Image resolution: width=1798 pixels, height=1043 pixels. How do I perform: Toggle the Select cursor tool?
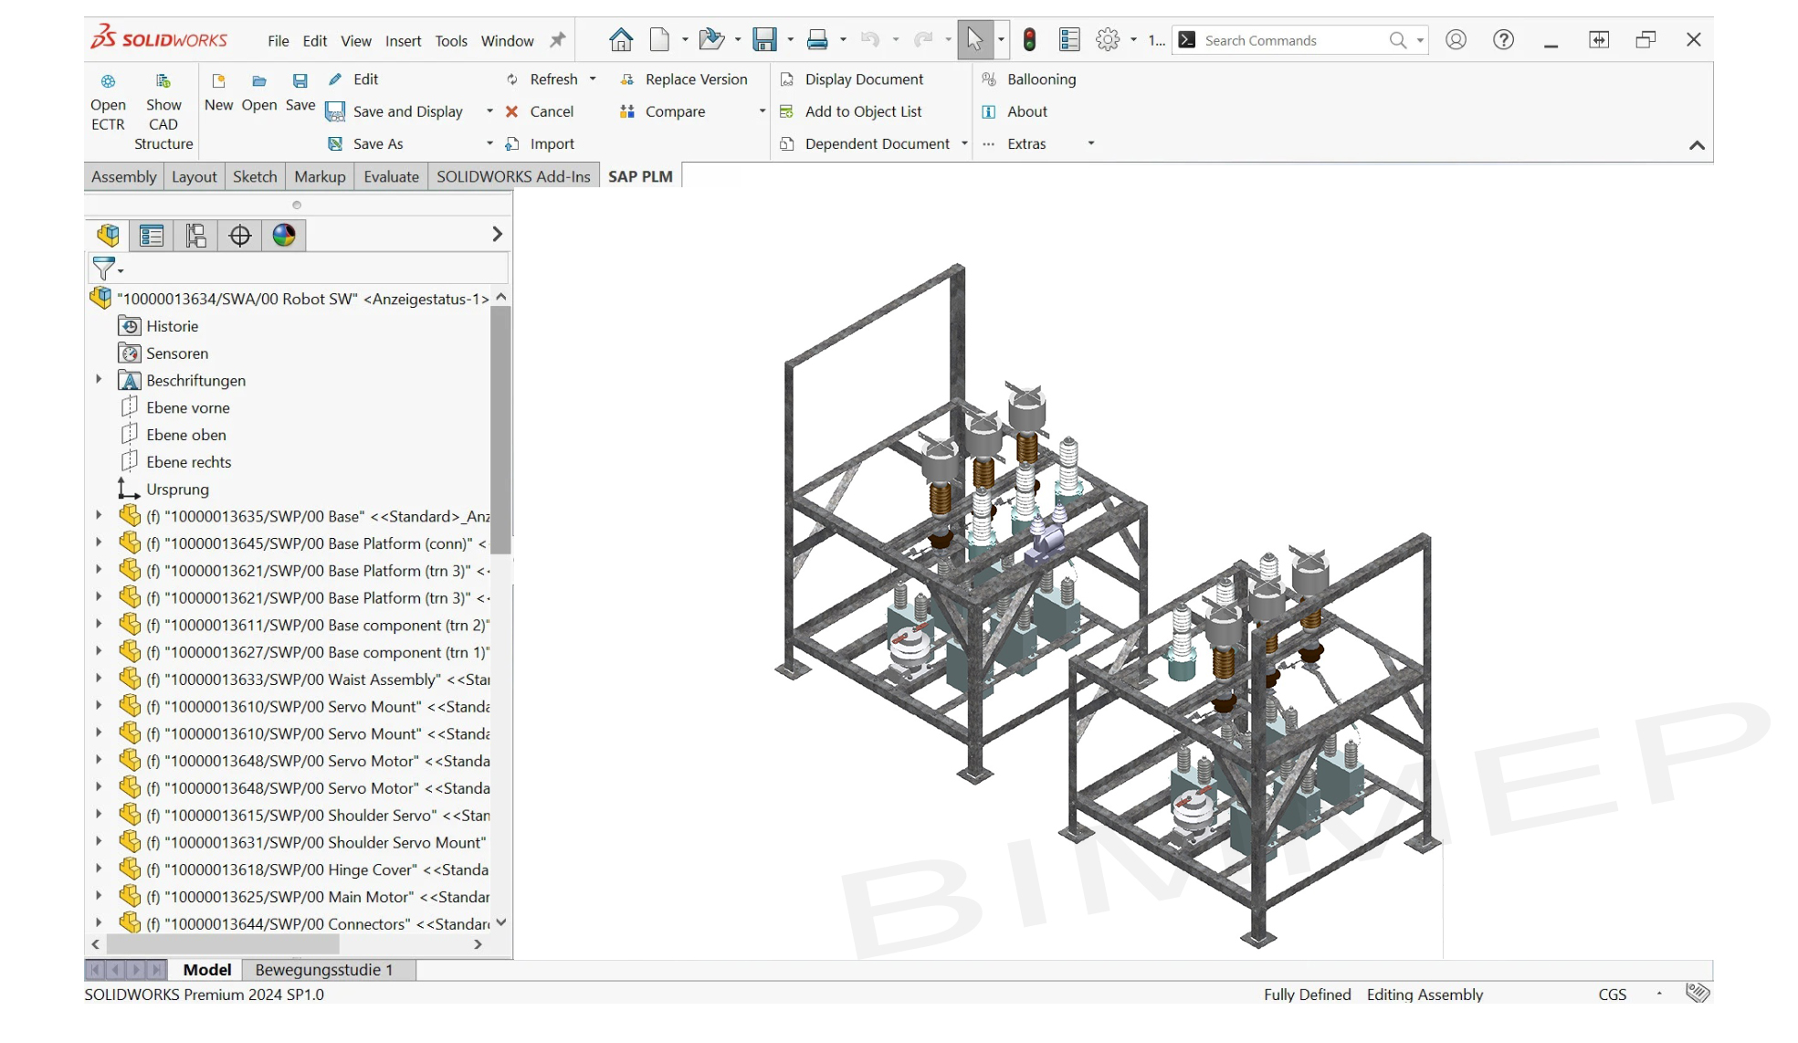[974, 40]
